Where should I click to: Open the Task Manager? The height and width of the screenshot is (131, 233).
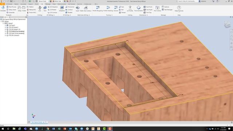tap(167, 10)
